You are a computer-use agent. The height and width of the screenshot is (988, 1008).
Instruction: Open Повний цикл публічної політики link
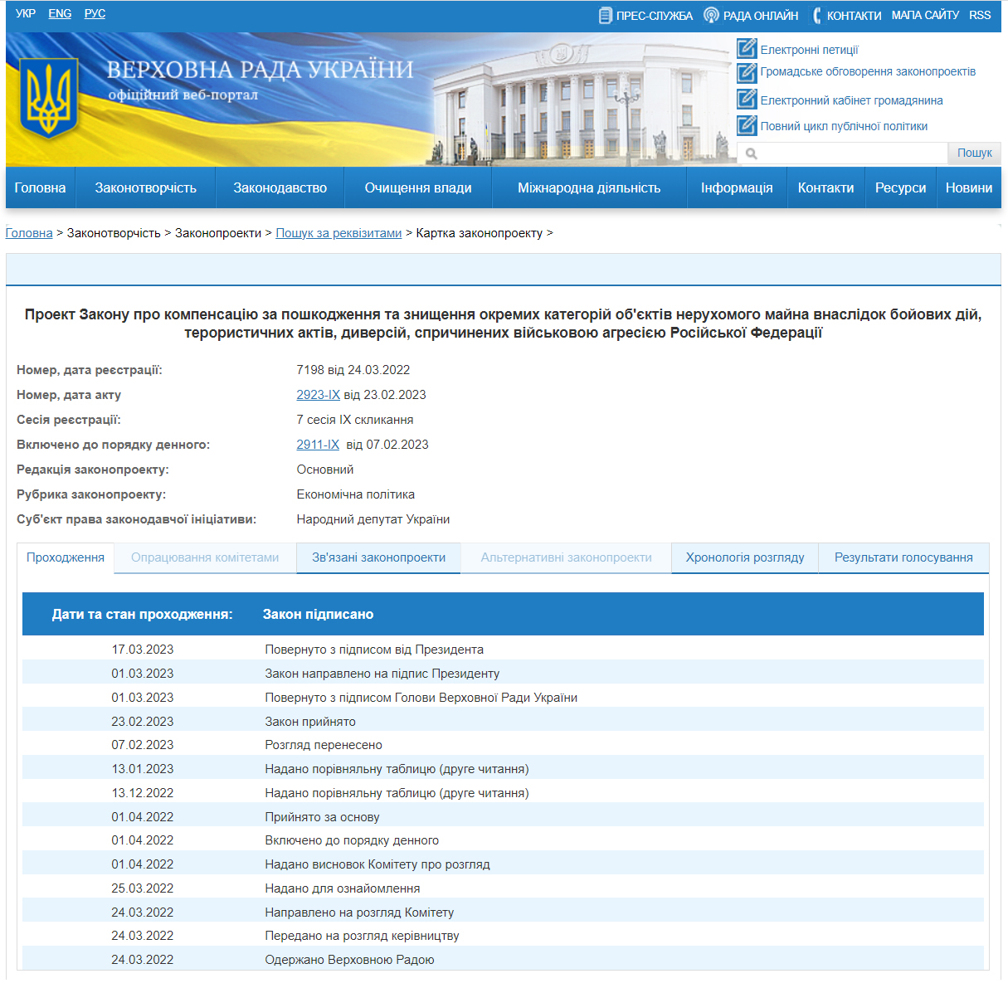click(844, 126)
